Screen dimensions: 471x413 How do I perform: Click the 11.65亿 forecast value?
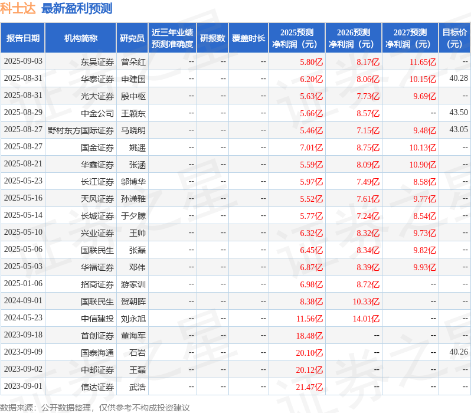coord(423,62)
